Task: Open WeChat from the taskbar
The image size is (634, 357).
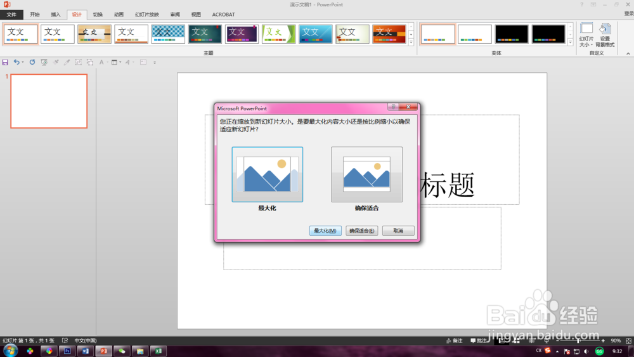Action: pos(122,351)
